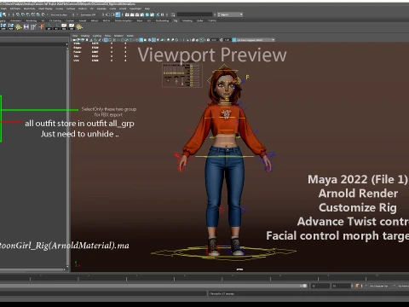Open the Render View window icon
Screen dimensions: 409x307
[x=127, y=14]
